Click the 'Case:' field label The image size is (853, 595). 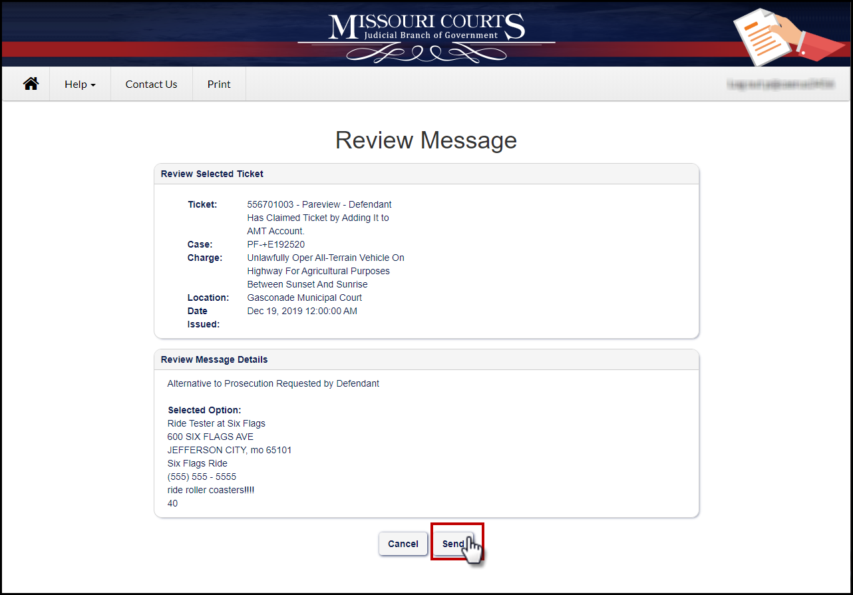pyautogui.click(x=200, y=244)
